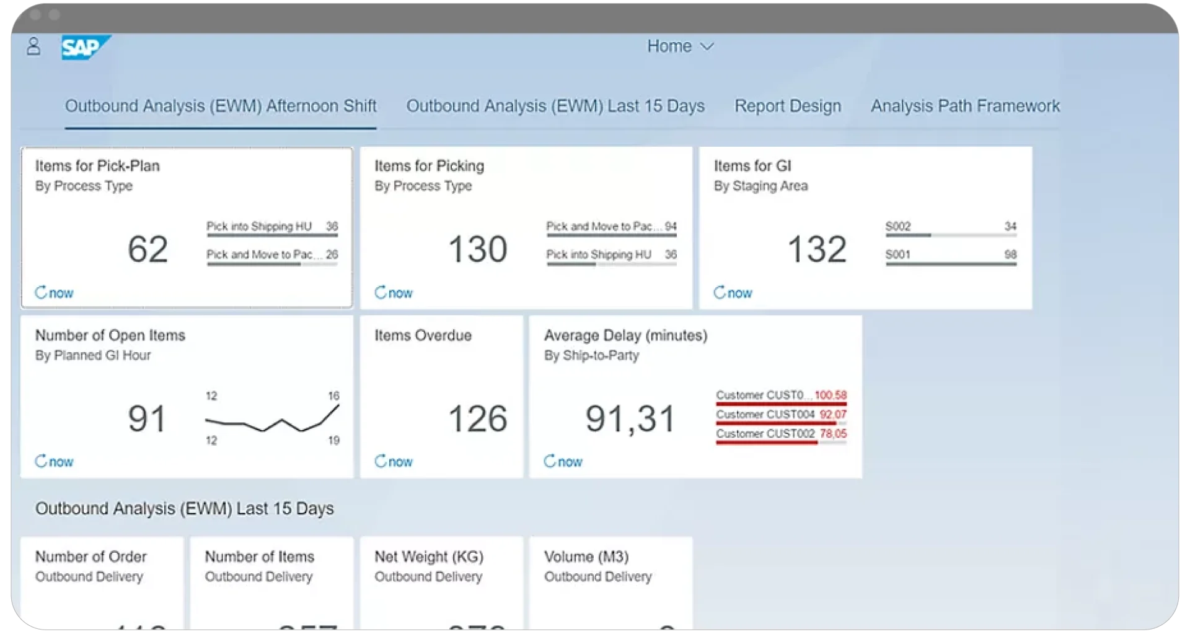Refresh the Items for GI tile

pyautogui.click(x=733, y=293)
